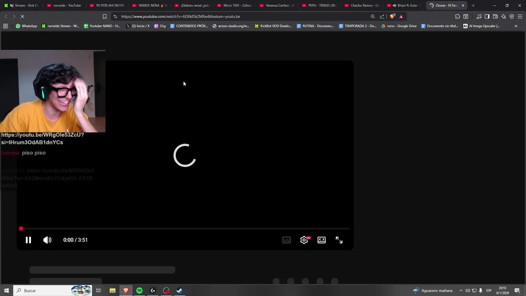Go forward with the browser arrow

[14, 16]
